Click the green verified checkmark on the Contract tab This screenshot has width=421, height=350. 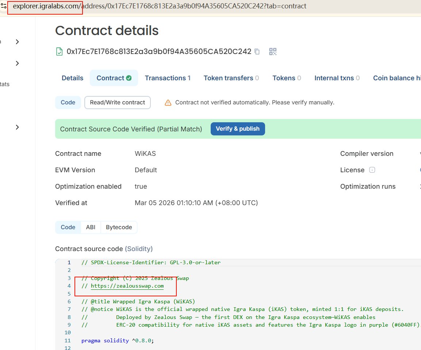(x=129, y=78)
